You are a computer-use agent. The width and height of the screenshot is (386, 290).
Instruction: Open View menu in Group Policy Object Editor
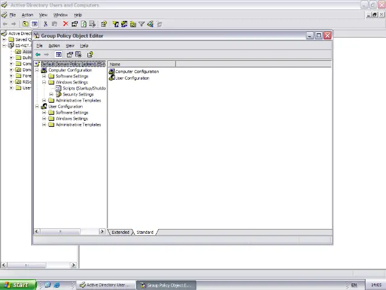[x=70, y=46]
